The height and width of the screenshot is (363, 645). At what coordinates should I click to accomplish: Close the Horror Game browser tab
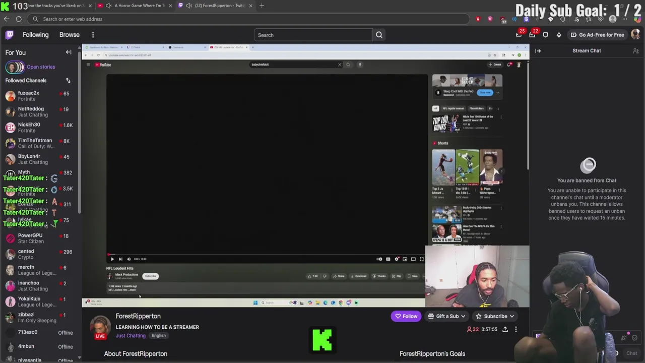pos(170,6)
